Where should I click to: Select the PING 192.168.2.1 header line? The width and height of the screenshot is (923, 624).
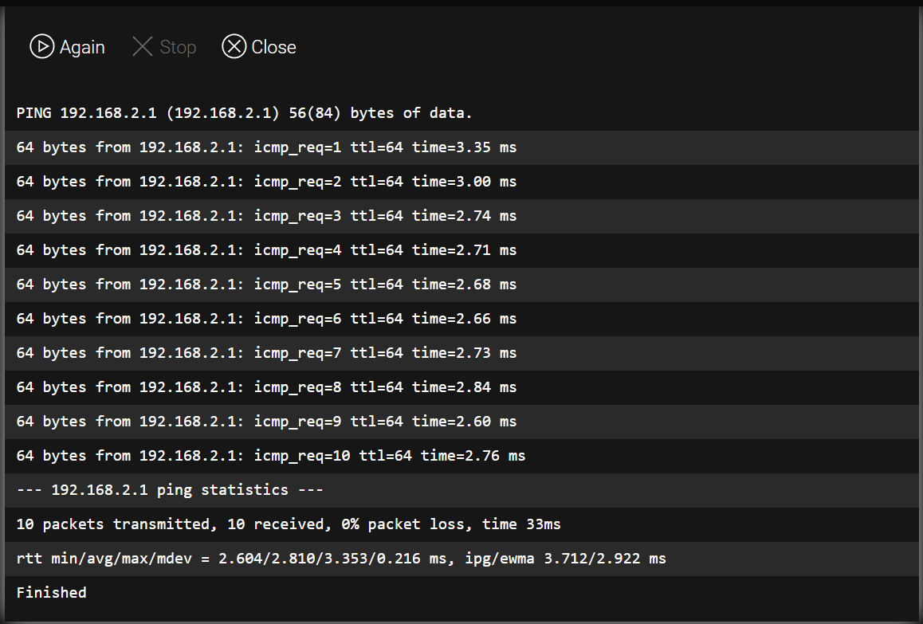(461, 113)
